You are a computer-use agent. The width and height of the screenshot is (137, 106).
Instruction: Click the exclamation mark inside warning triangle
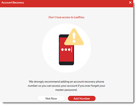[x=74, y=38]
